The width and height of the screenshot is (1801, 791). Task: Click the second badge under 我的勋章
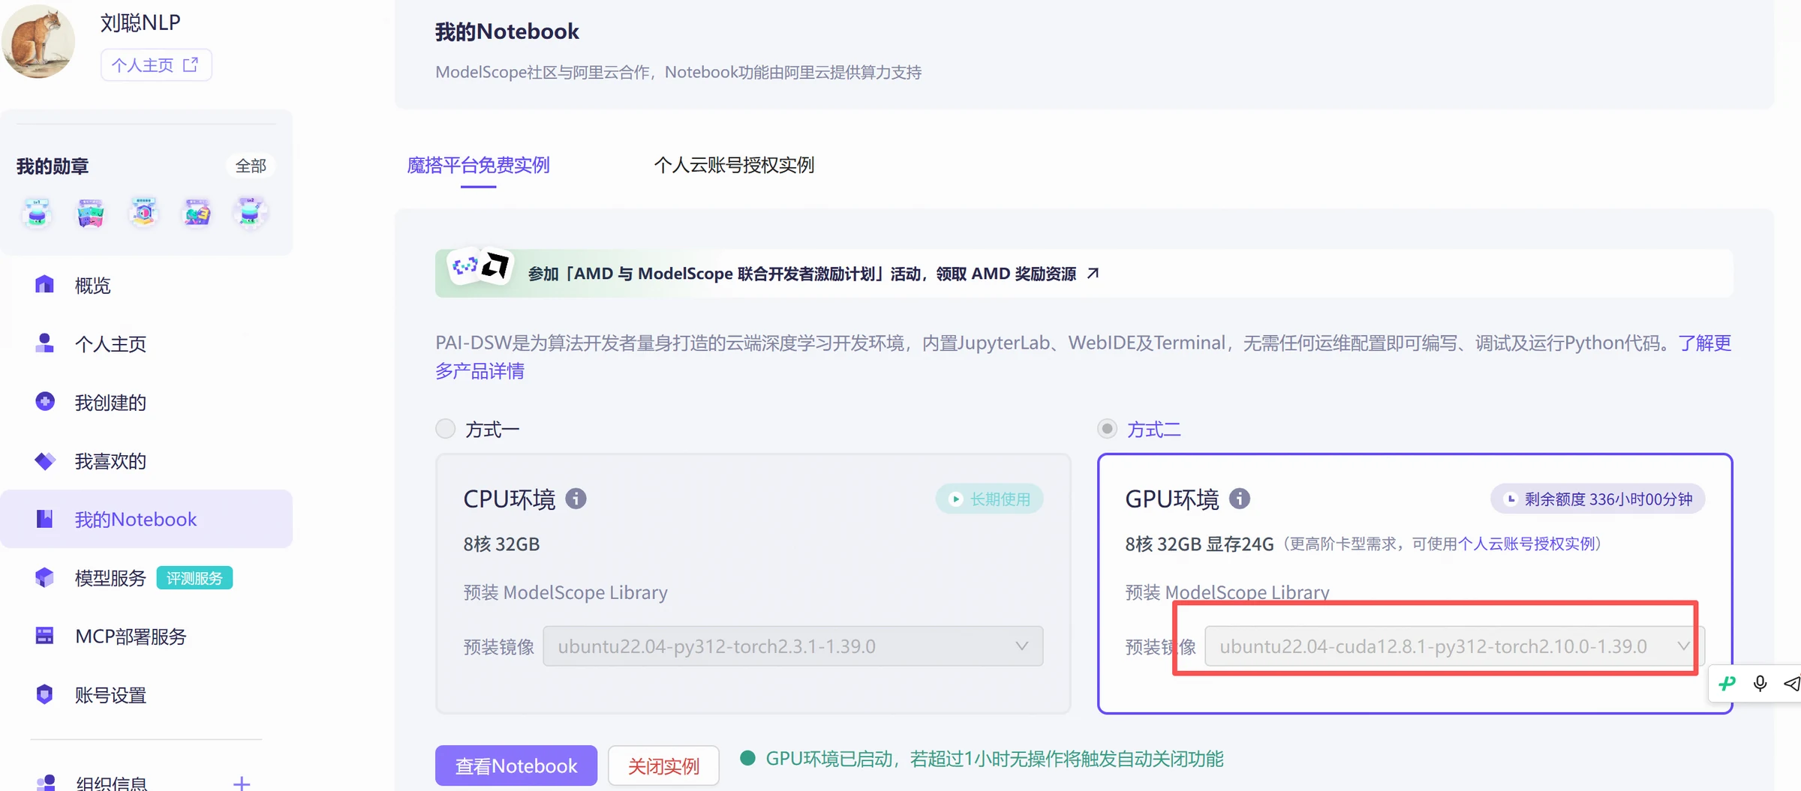(x=90, y=213)
